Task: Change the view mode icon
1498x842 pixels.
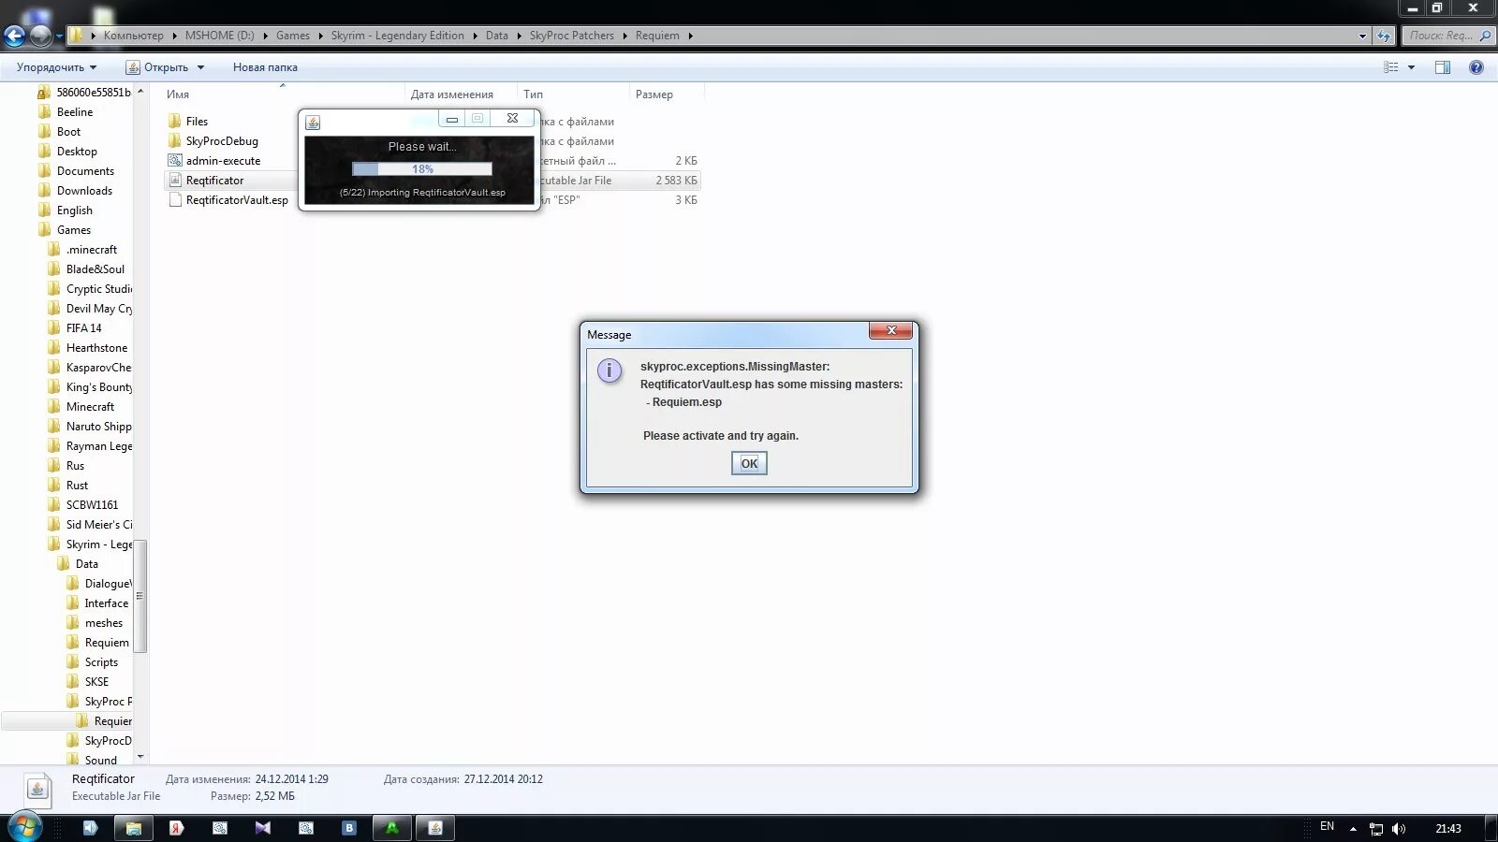Action: 1391,67
